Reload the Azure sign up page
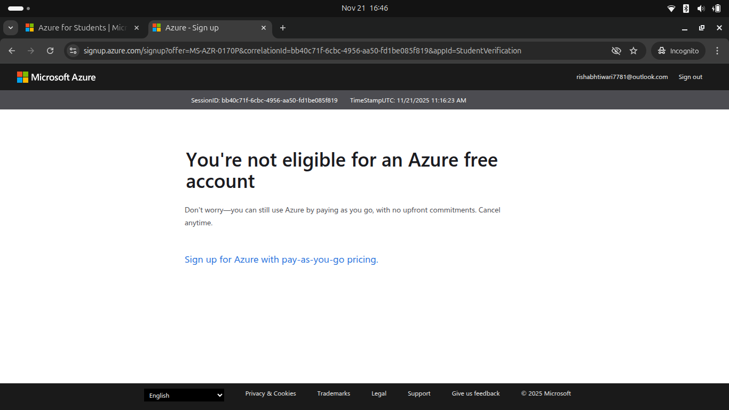The image size is (729, 410). (50, 51)
